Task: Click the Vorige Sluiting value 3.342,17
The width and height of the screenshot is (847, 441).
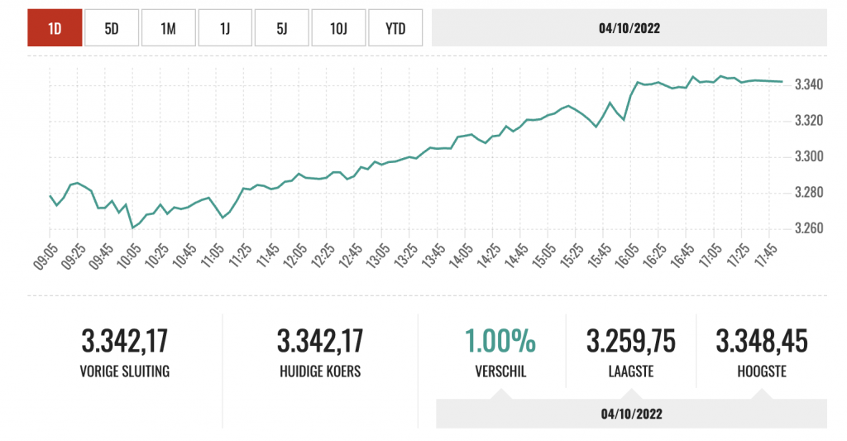Action: tap(125, 341)
